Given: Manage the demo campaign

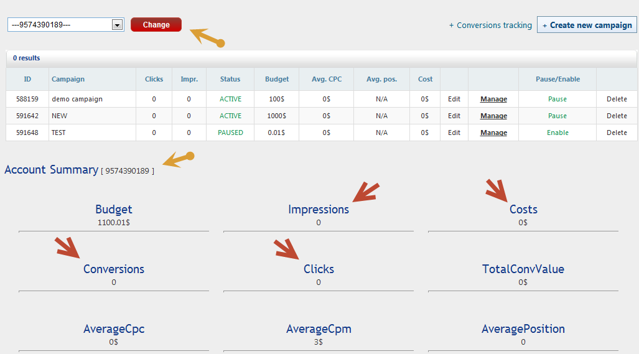Looking at the screenshot, I should pos(493,99).
